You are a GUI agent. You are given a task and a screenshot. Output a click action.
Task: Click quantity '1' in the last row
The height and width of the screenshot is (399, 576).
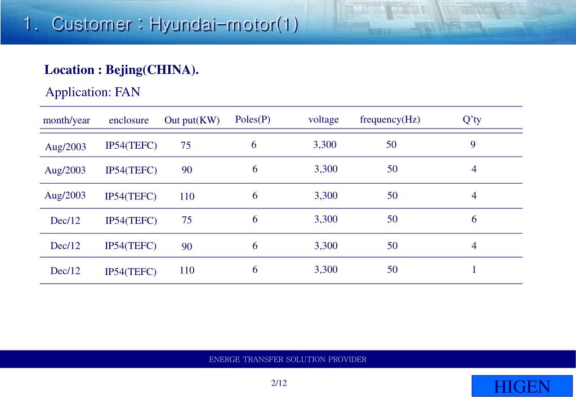coord(474,269)
